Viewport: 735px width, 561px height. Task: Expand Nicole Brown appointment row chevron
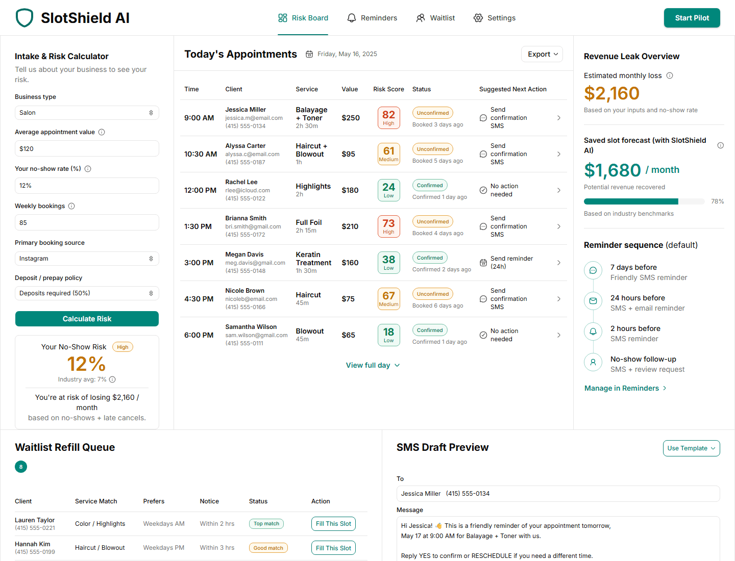559,299
